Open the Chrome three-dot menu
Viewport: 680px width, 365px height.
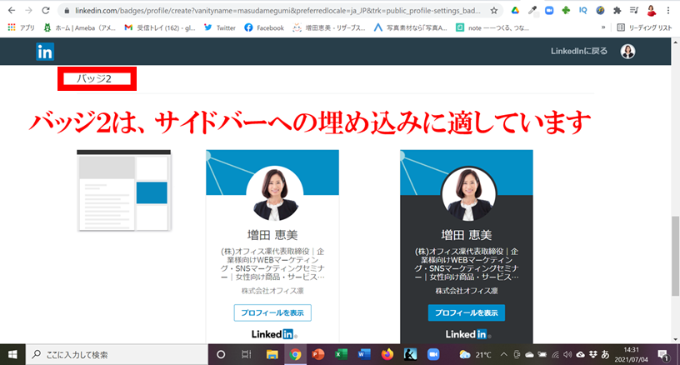pos(669,11)
